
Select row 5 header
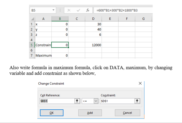tap(32, 45)
